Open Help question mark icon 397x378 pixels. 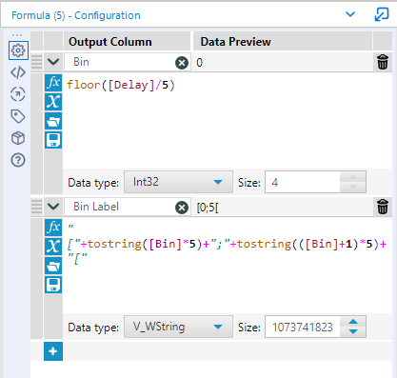[18, 160]
